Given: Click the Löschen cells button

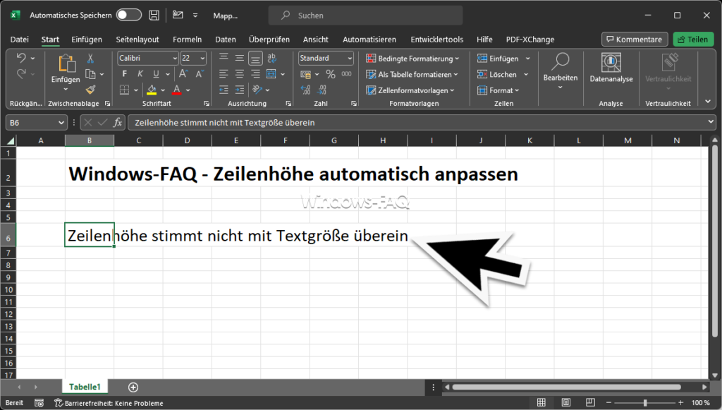Looking at the screenshot, I should coord(497,74).
